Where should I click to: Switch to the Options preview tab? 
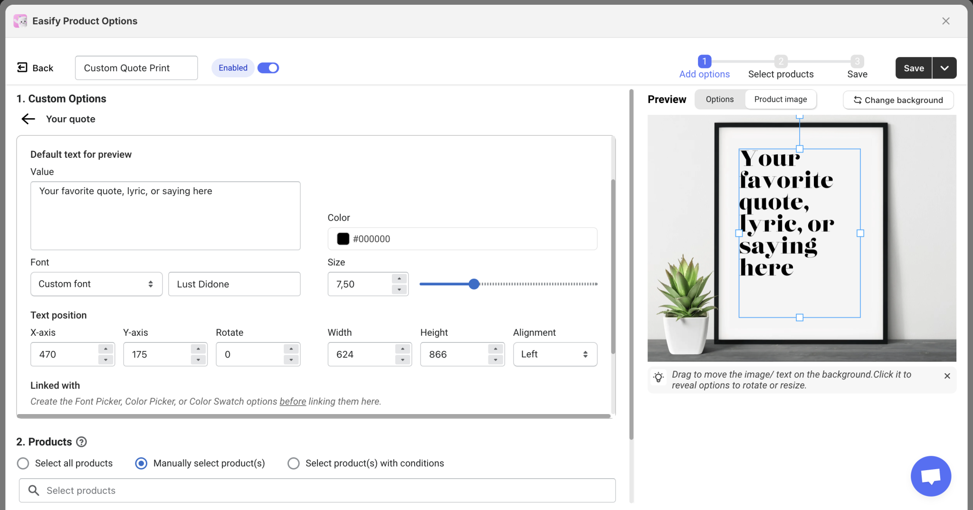(719, 99)
